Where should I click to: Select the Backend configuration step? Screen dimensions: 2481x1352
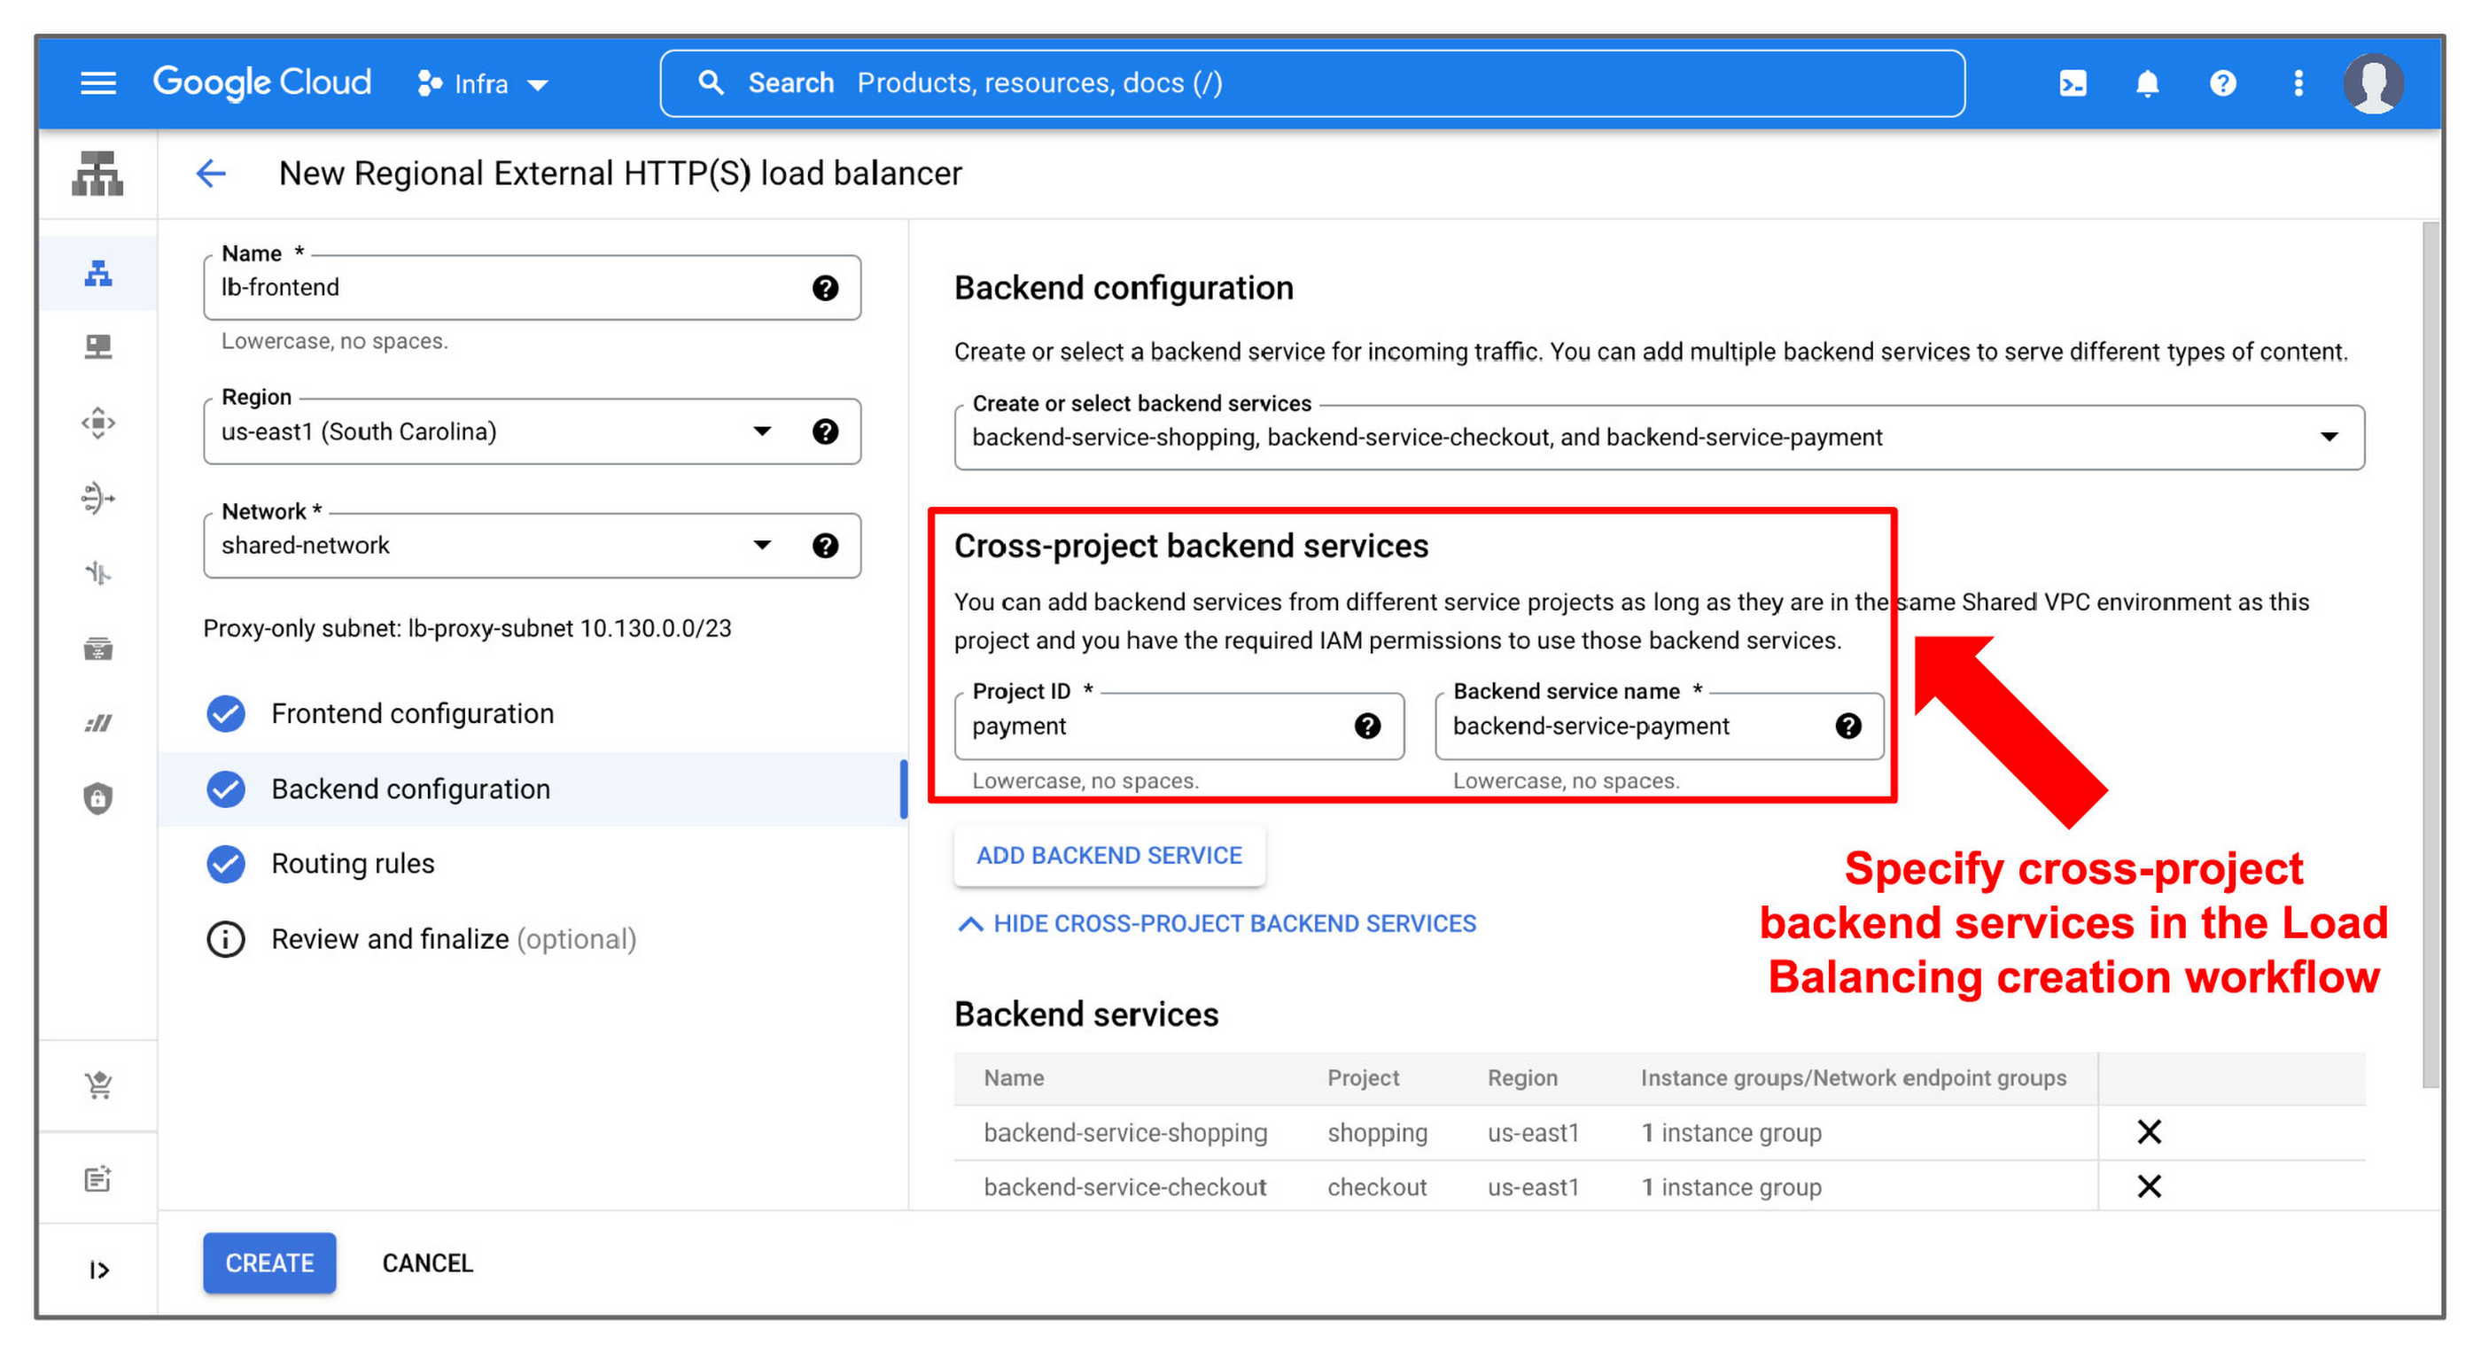pyautogui.click(x=532, y=789)
